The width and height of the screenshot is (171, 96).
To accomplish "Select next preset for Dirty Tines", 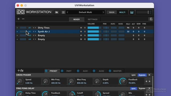I will [x=35, y=28].
